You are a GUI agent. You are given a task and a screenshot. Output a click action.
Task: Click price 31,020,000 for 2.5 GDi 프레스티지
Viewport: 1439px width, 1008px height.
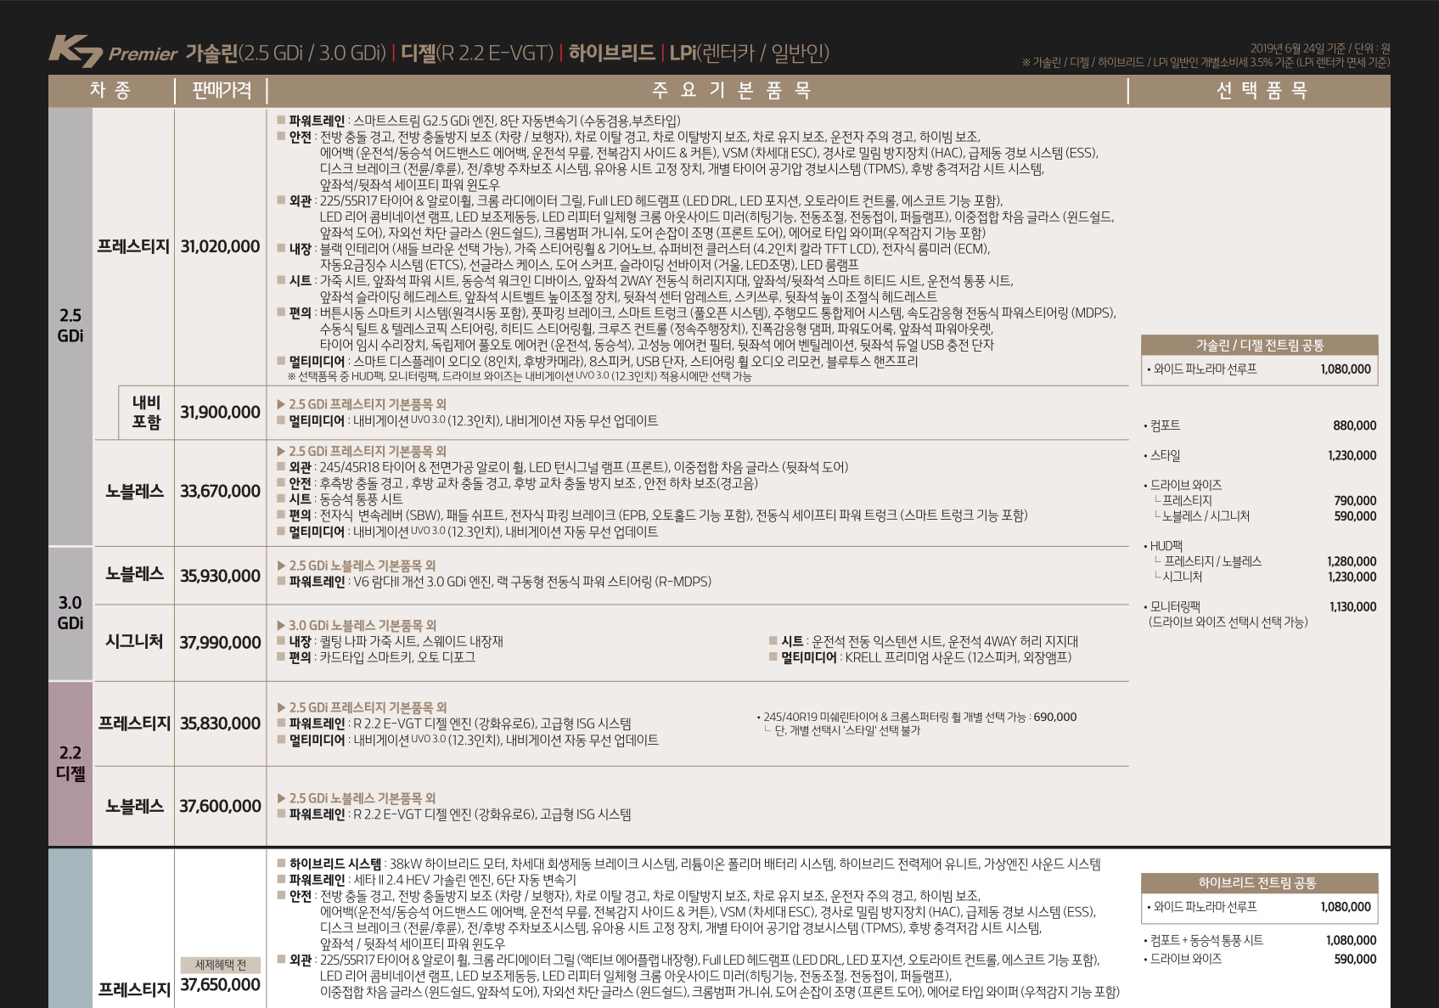click(x=220, y=246)
